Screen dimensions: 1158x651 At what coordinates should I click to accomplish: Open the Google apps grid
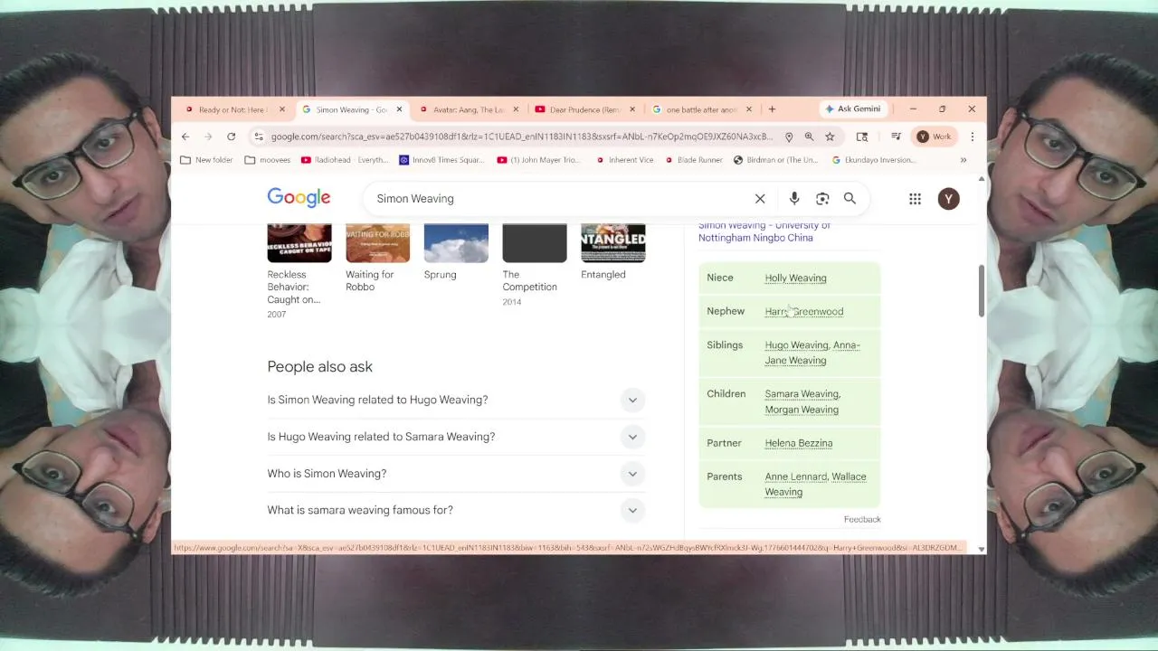click(916, 199)
